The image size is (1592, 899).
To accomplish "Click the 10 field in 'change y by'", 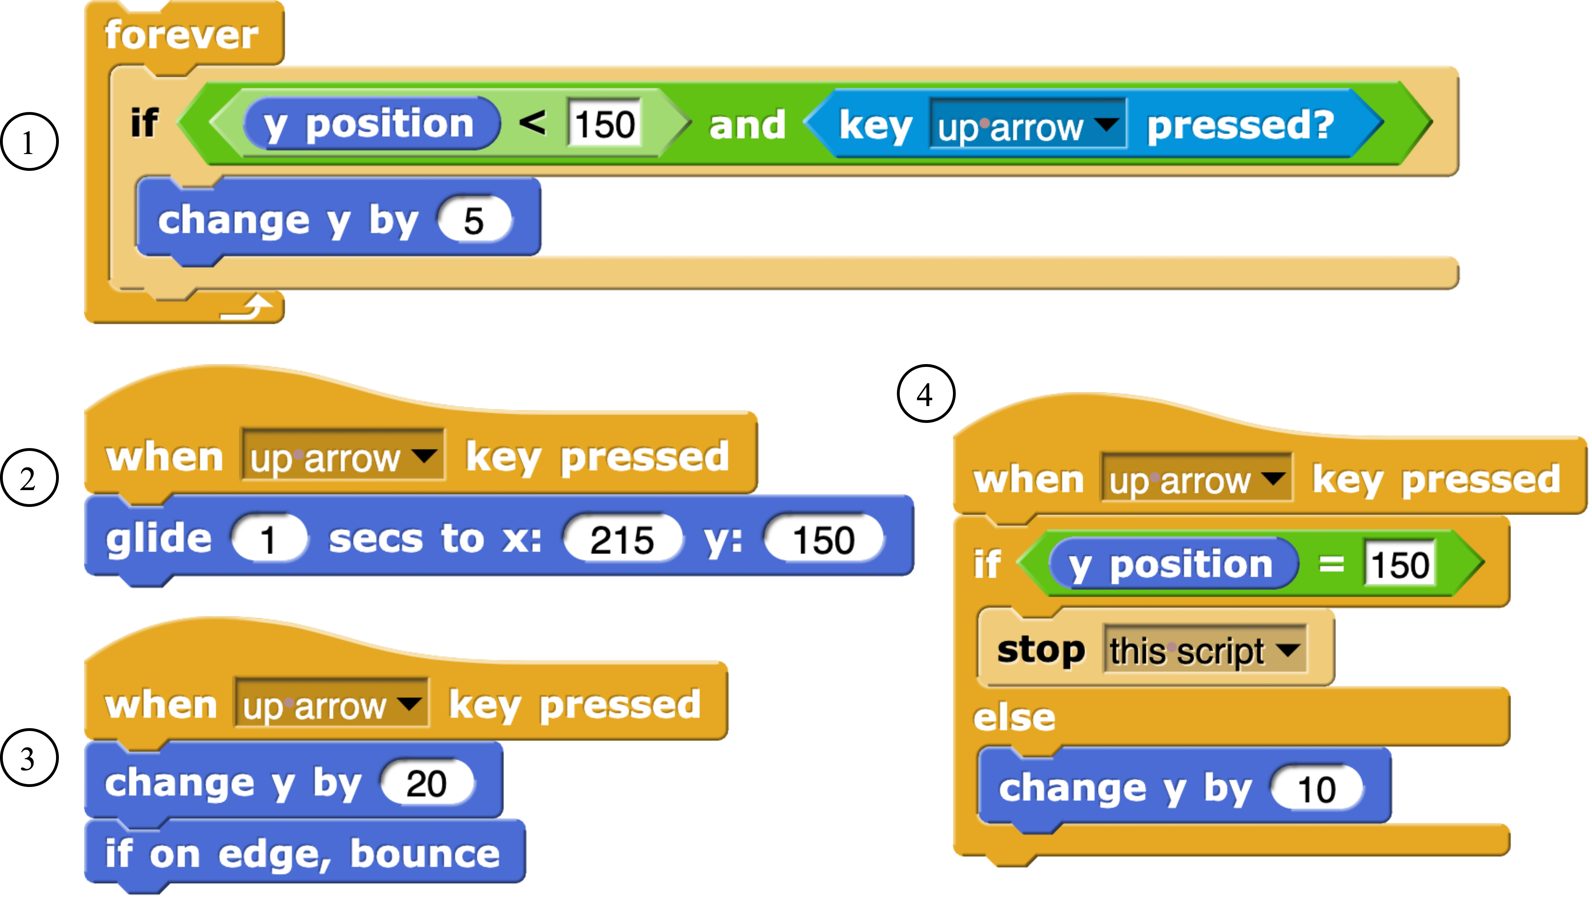I will pyautogui.click(x=1316, y=788).
